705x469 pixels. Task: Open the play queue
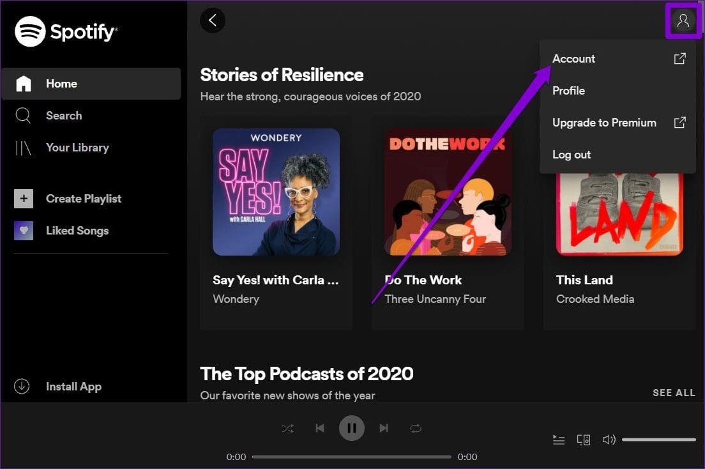coord(558,440)
